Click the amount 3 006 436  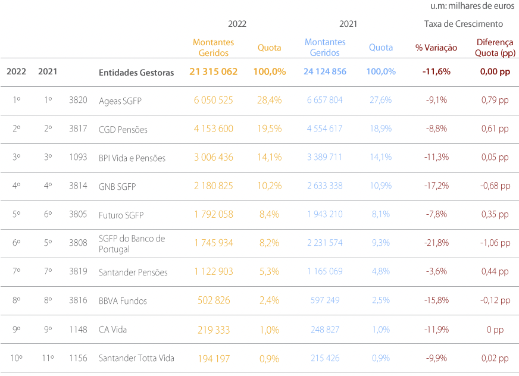click(x=213, y=157)
